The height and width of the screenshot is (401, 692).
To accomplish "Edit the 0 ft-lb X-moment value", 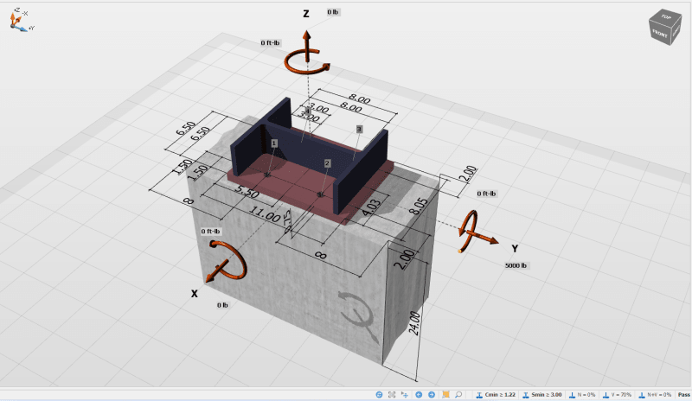I will [210, 231].
